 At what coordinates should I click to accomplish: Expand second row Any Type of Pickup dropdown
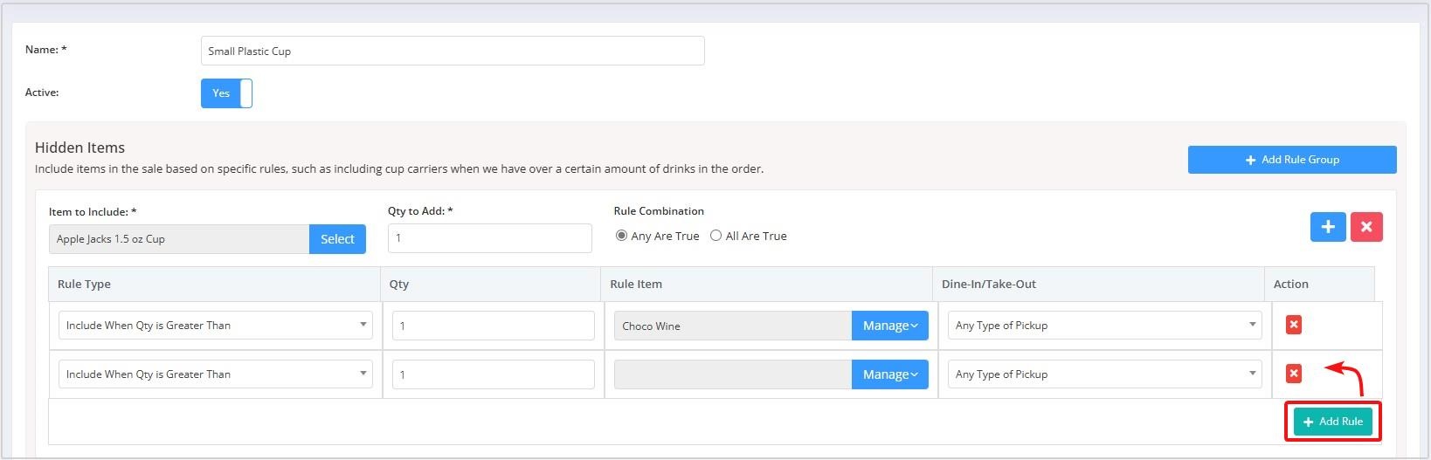coord(1104,374)
